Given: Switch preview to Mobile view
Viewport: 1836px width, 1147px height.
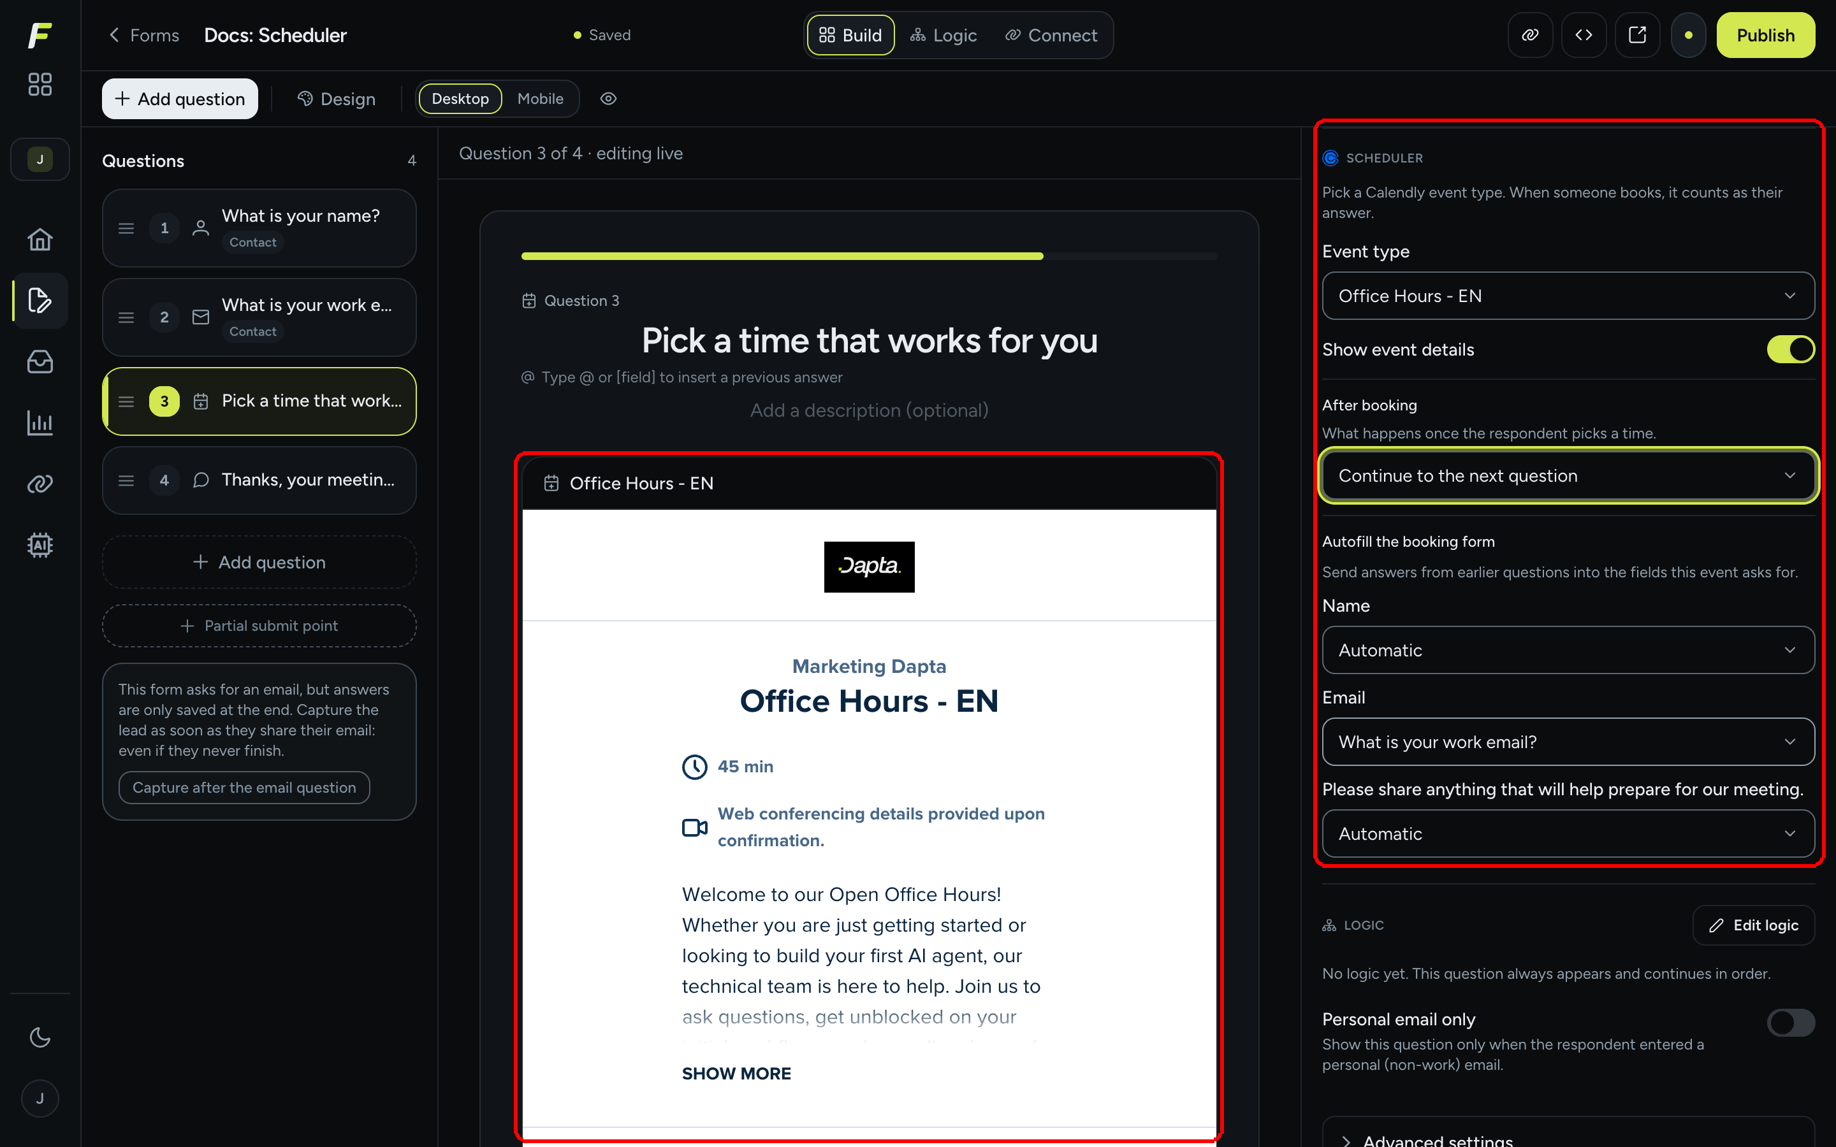Looking at the screenshot, I should 540,99.
